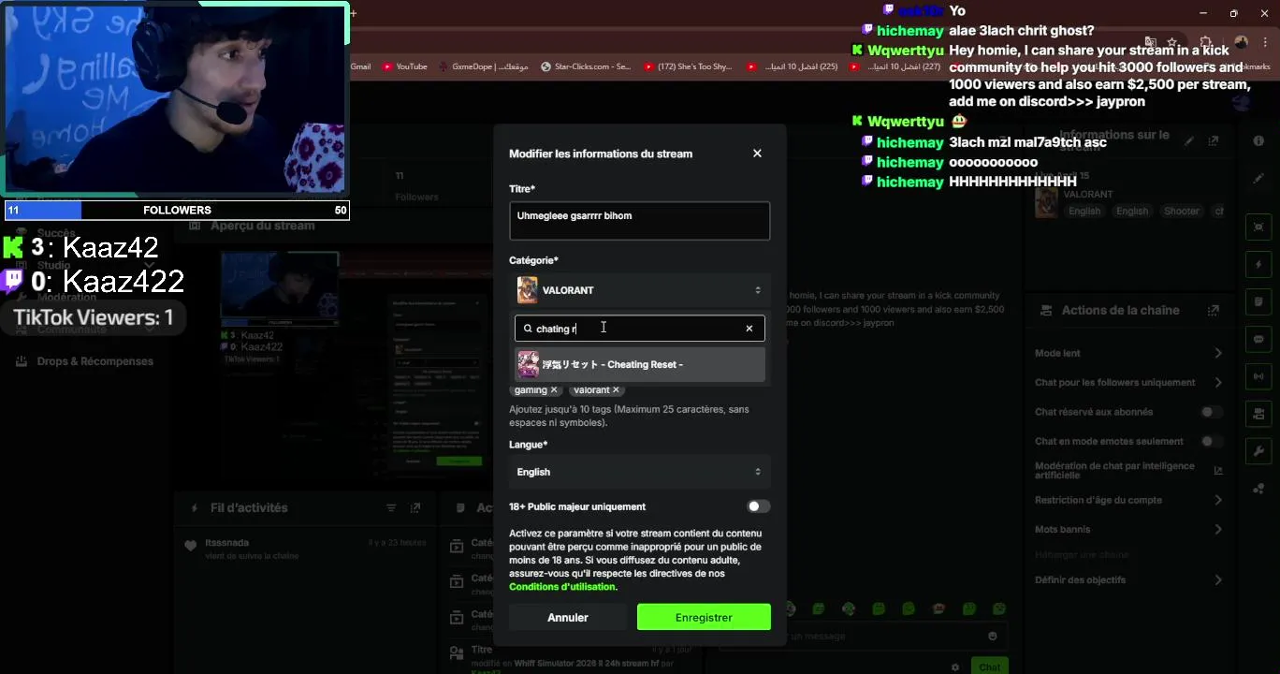Open the Star-Clicks.com bookmark
1280x674 pixels.
[x=586, y=66]
